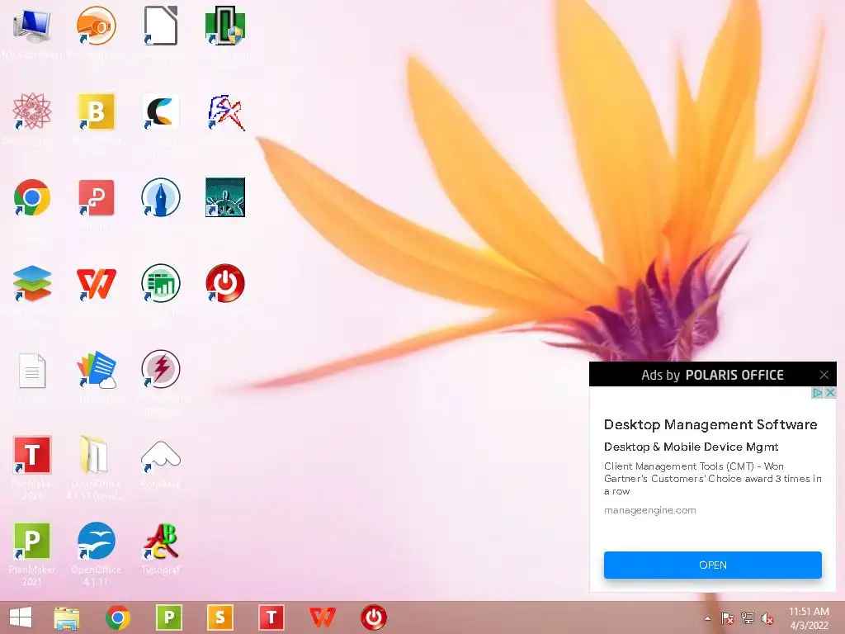Launch Google Chrome from the desktop
This screenshot has width=845, height=634.
tap(32, 197)
